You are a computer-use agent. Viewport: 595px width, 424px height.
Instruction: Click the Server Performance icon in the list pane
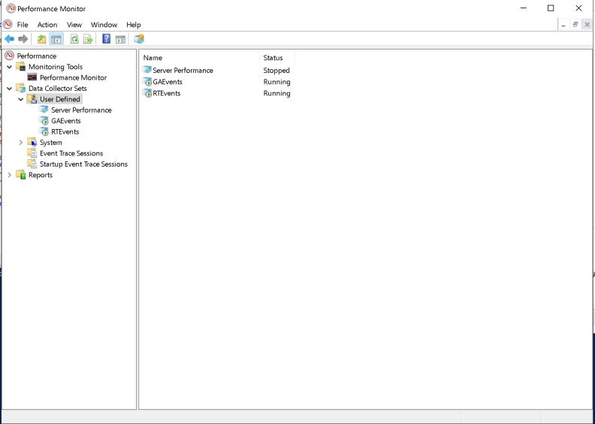click(146, 70)
